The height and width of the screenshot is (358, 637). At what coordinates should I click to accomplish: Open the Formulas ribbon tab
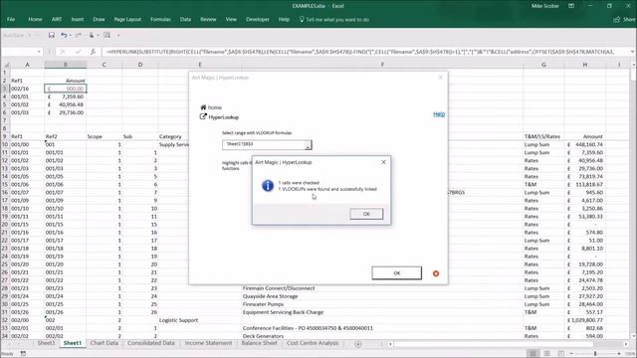160,19
